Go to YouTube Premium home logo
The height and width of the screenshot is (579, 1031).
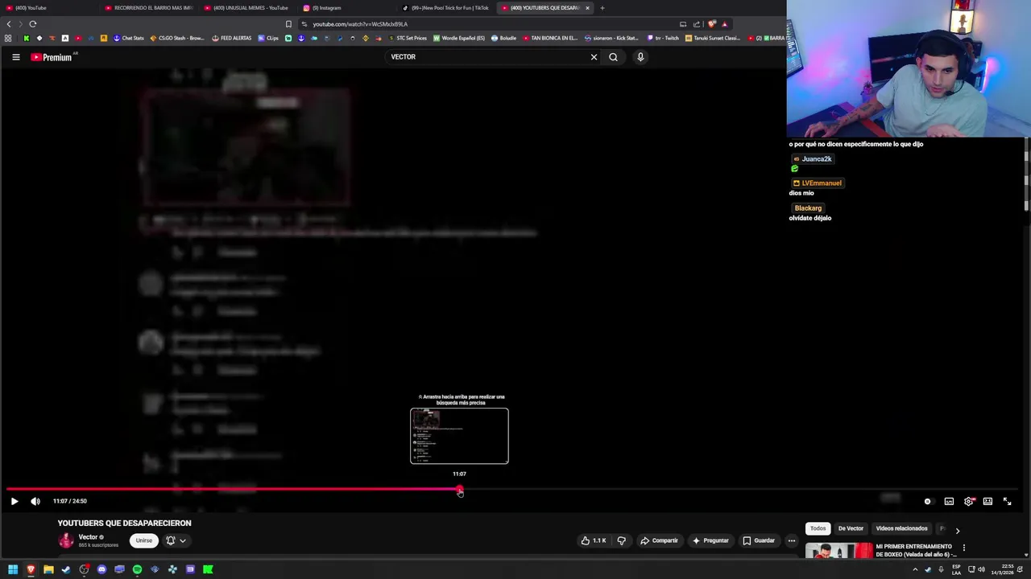pyautogui.click(x=52, y=57)
